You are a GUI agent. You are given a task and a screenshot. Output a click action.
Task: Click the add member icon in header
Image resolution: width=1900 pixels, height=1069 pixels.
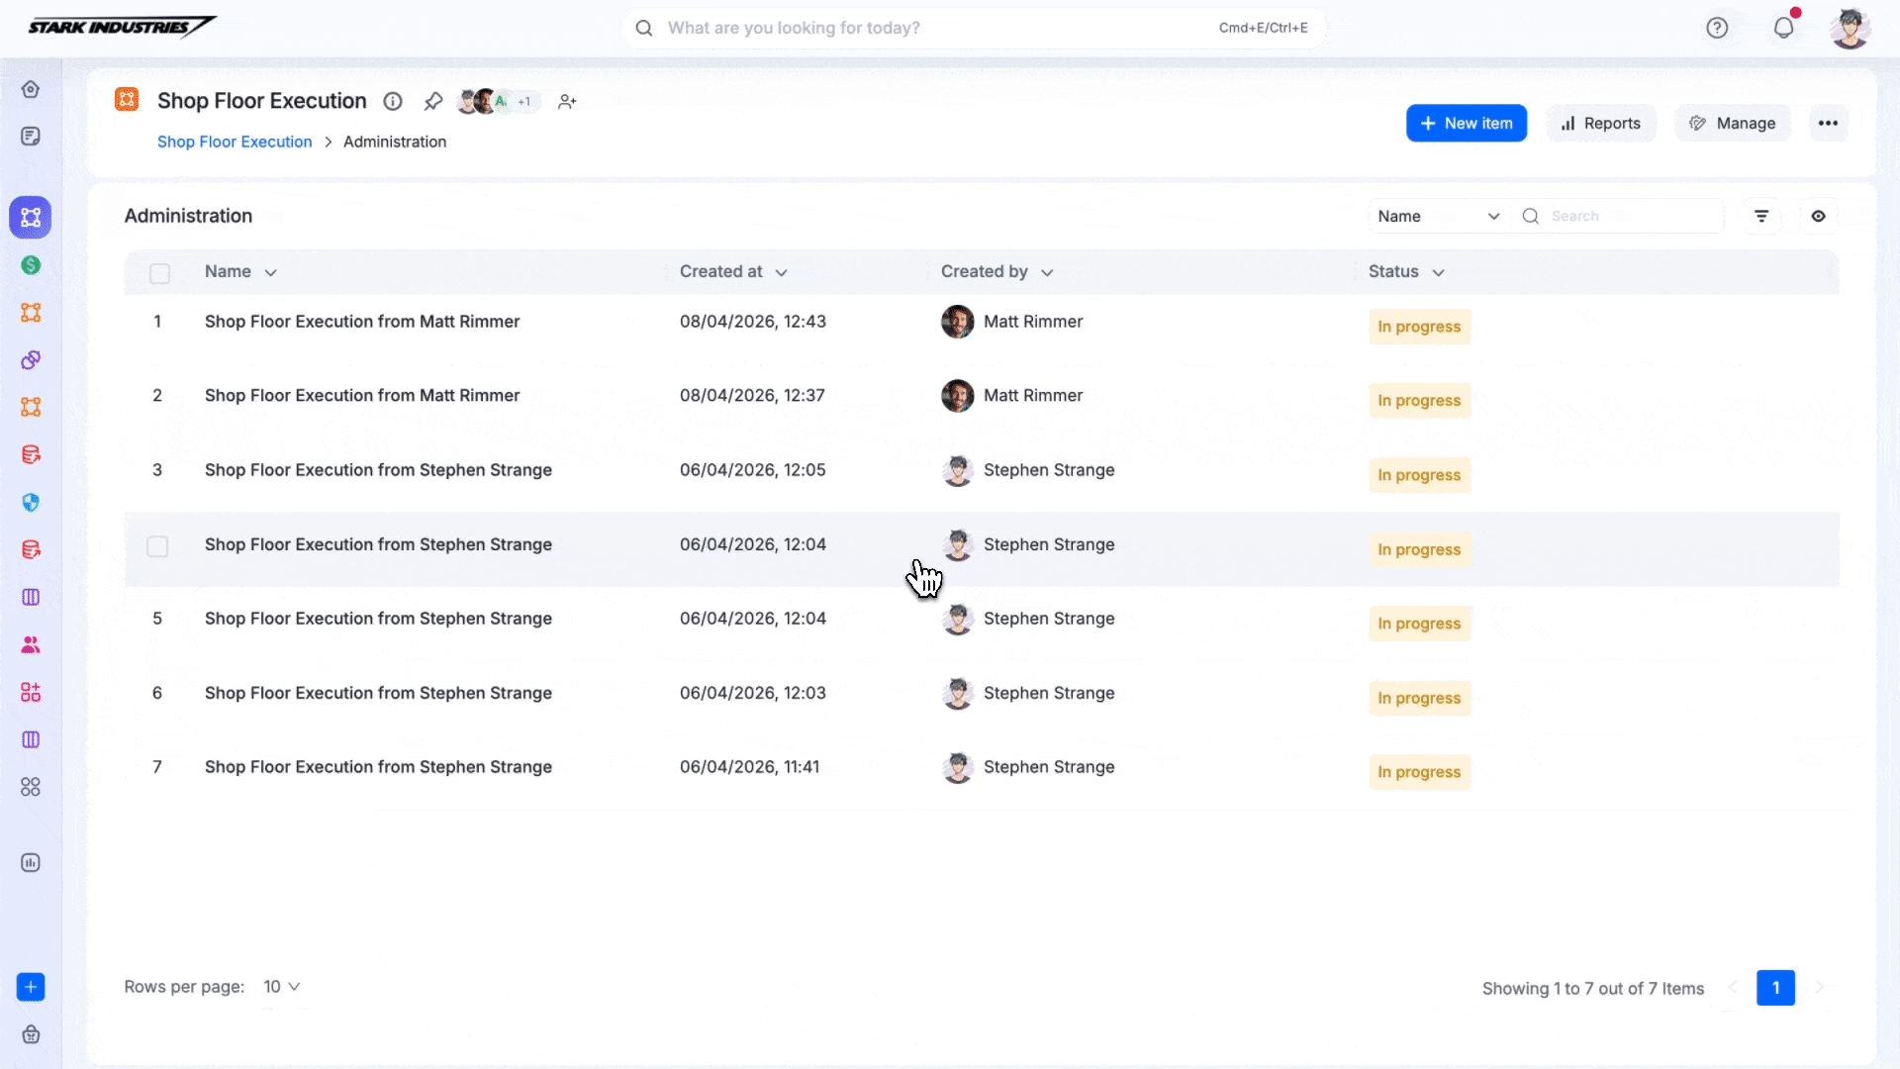[567, 101]
